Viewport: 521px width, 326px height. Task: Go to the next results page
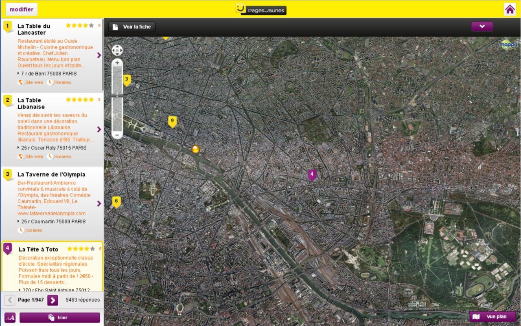click(53, 300)
